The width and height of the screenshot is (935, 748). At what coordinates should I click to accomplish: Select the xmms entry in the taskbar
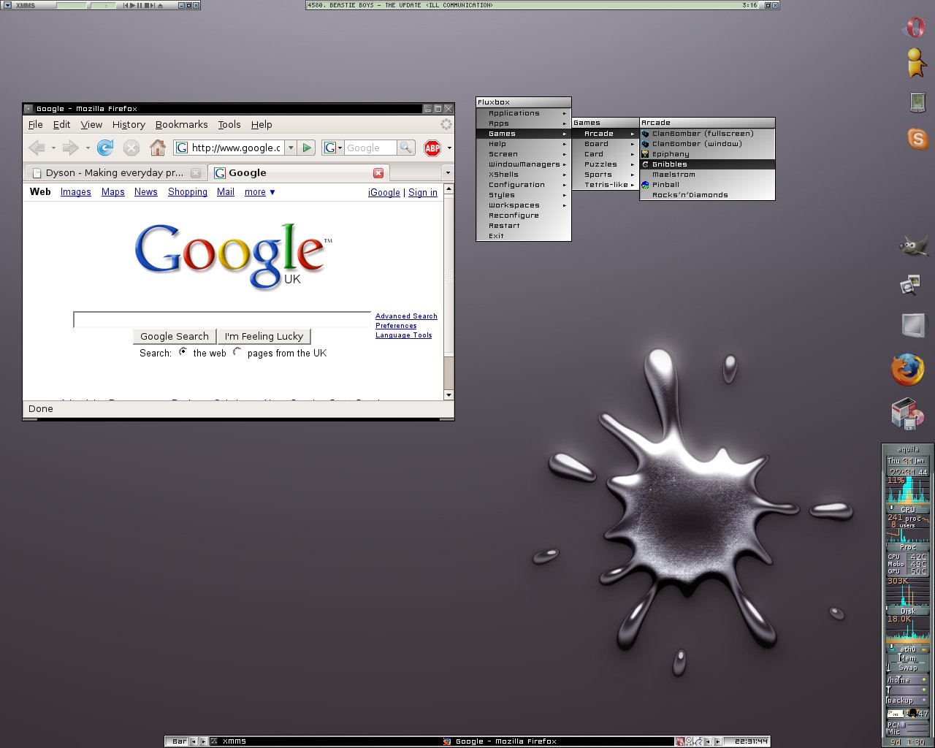325,741
